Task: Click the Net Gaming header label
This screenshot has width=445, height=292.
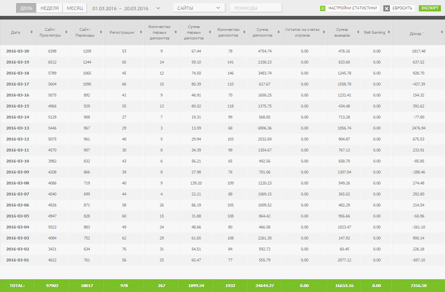Action: [375, 32]
